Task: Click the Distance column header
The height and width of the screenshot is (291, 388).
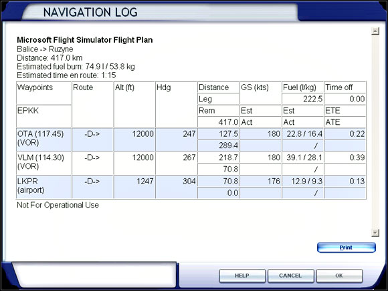Action: (x=218, y=87)
